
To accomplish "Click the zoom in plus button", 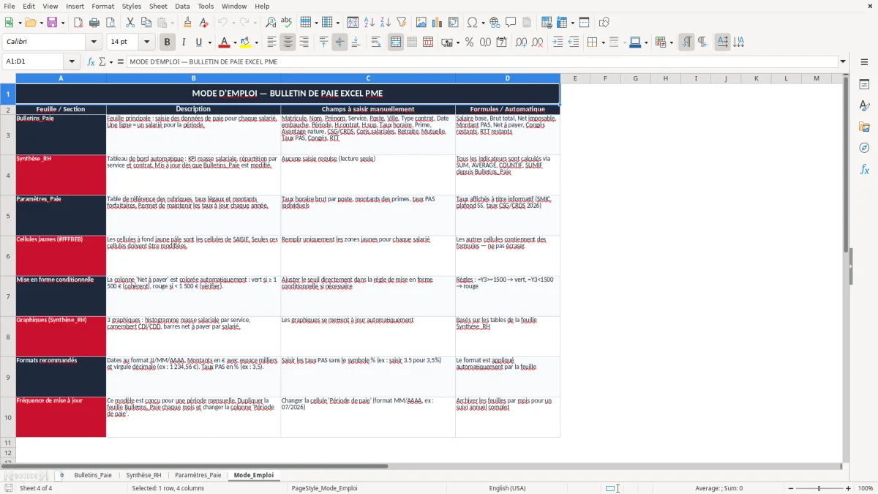I will tap(848, 488).
